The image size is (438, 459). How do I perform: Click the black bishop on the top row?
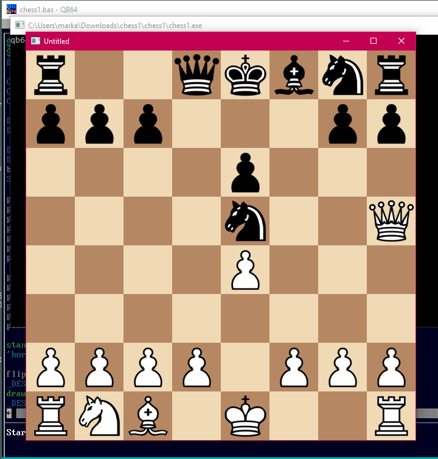[294, 75]
